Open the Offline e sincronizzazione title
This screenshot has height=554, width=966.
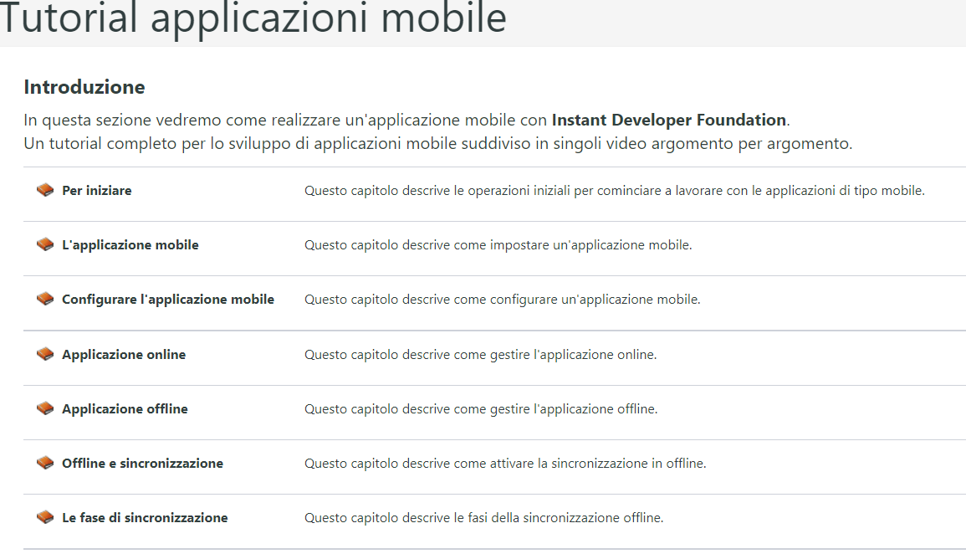click(142, 464)
